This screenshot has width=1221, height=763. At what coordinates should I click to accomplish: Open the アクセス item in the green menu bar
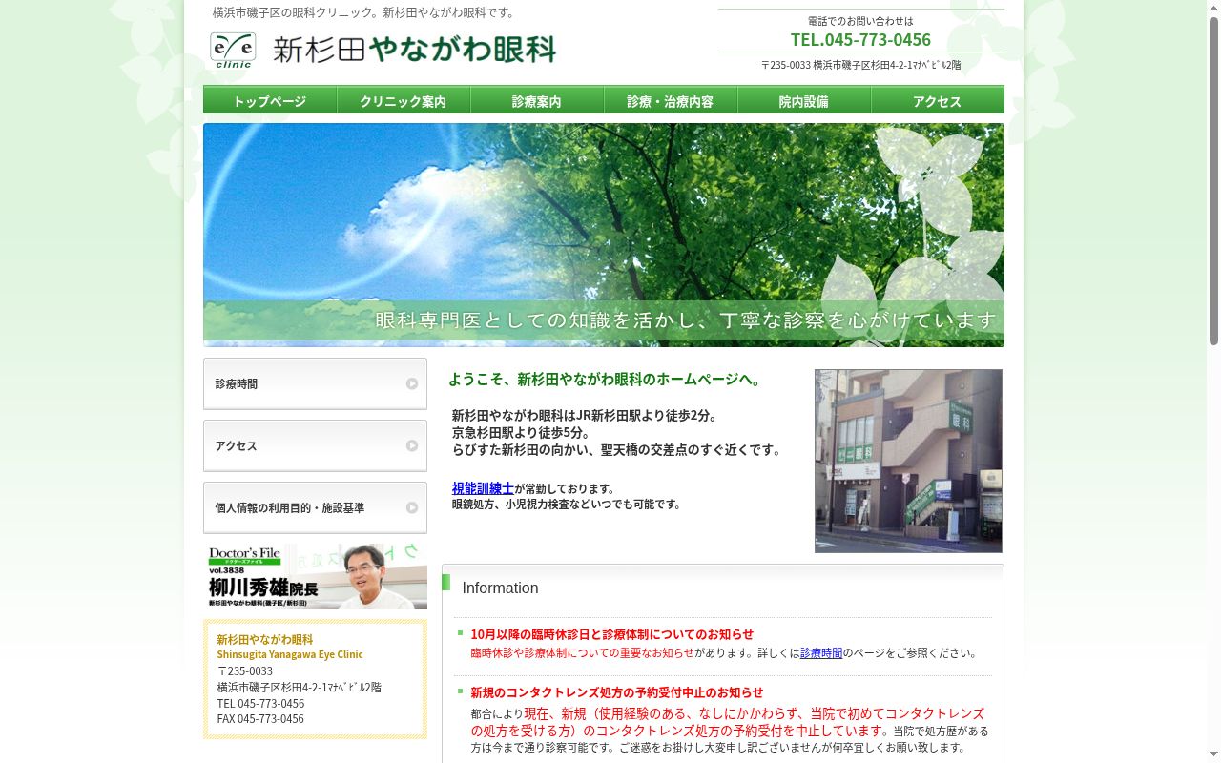point(938,100)
